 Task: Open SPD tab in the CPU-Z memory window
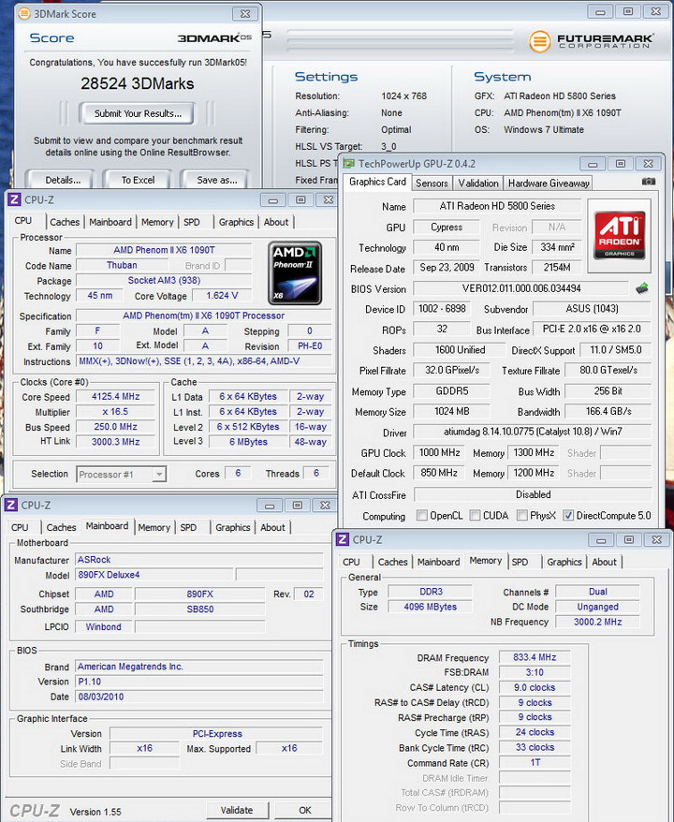(x=520, y=562)
